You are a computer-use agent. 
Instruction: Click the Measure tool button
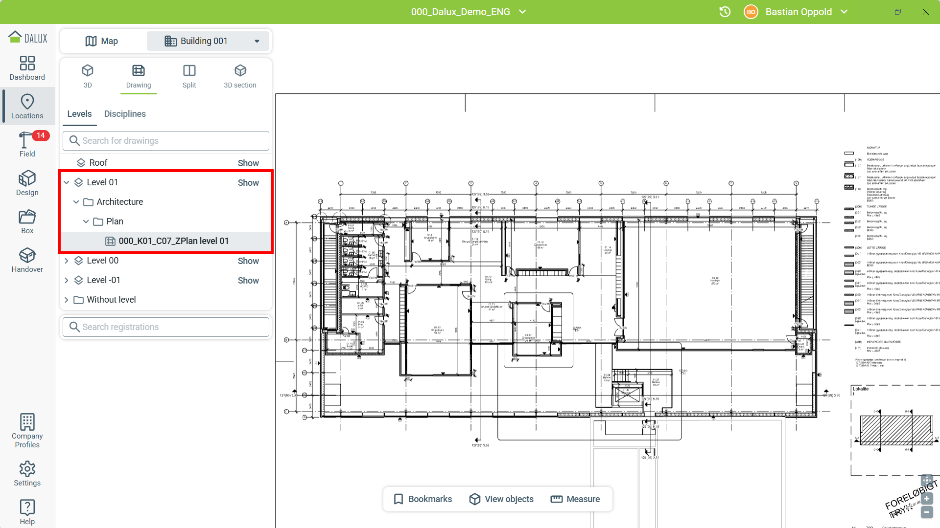click(575, 499)
